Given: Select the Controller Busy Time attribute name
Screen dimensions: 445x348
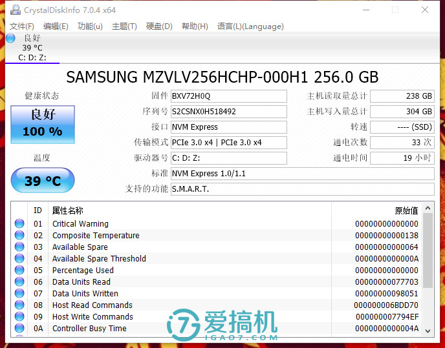Looking at the screenshot, I should coord(89,329).
